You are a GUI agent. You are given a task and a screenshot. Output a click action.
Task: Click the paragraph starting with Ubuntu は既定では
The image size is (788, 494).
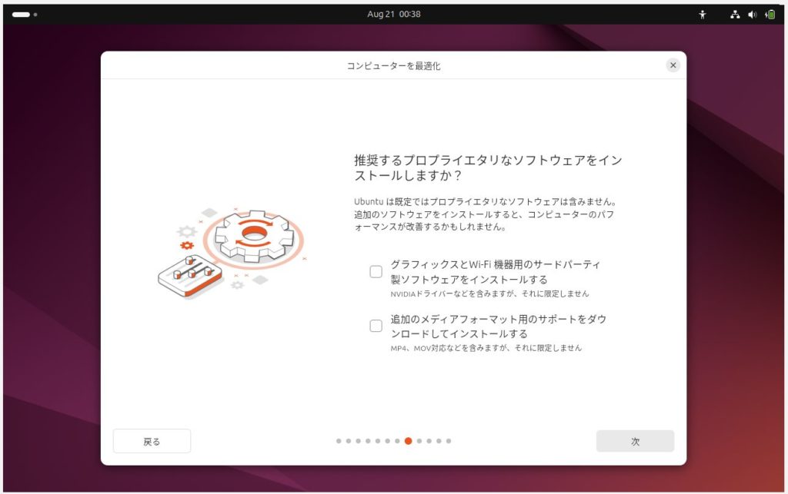click(486, 214)
